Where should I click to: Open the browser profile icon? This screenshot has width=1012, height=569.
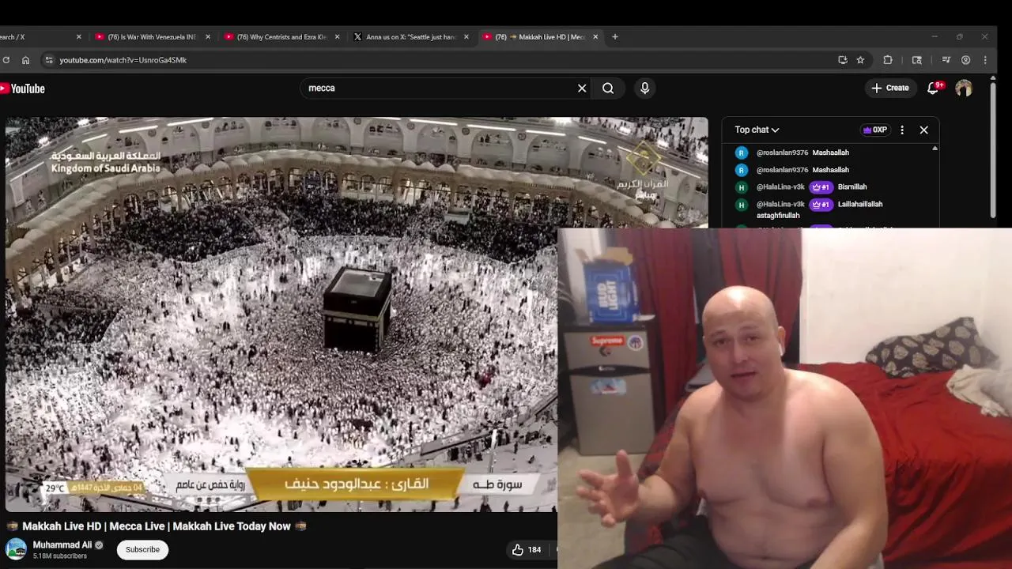click(x=965, y=60)
